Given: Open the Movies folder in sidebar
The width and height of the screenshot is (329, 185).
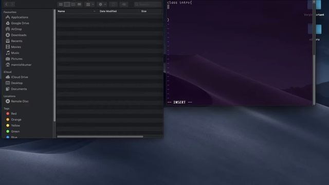Looking at the screenshot, I should click(x=13, y=47).
